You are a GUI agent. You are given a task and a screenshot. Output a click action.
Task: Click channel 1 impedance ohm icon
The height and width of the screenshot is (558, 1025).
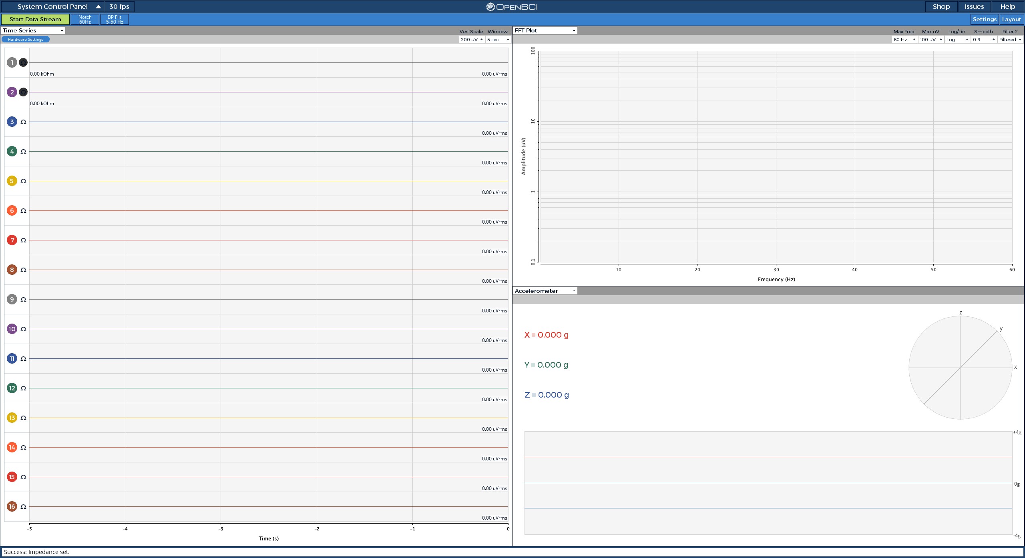[x=23, y=62]
